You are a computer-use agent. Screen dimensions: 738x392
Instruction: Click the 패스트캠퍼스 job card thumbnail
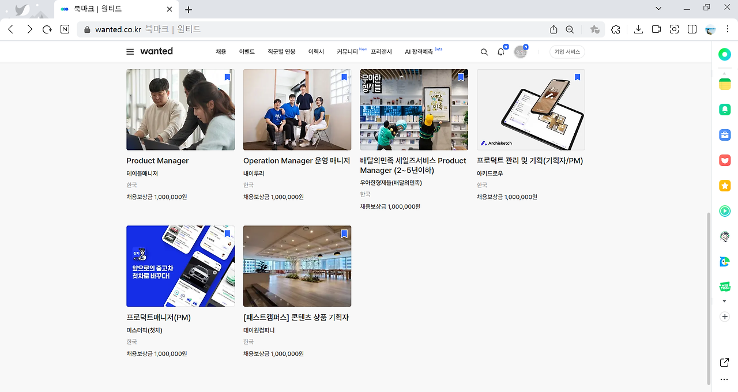tap(297, 266)
